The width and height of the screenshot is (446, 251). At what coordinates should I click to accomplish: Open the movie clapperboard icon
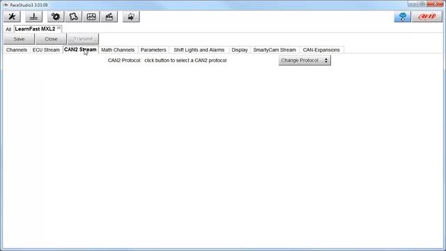tap(109, 17)
